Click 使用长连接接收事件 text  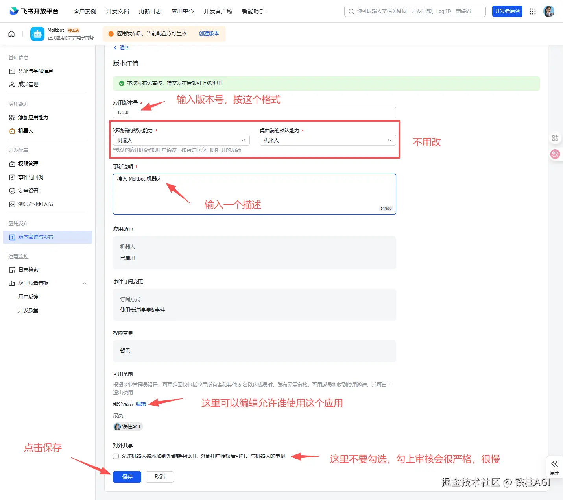pos(142,310)
